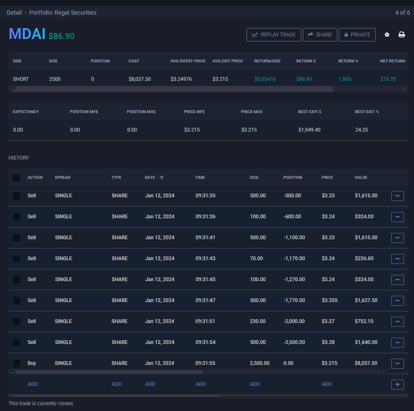The width and height of the screenshot is (414, 411).
Task: Sort by the DATE column arrow
Action: pos(161,178)
